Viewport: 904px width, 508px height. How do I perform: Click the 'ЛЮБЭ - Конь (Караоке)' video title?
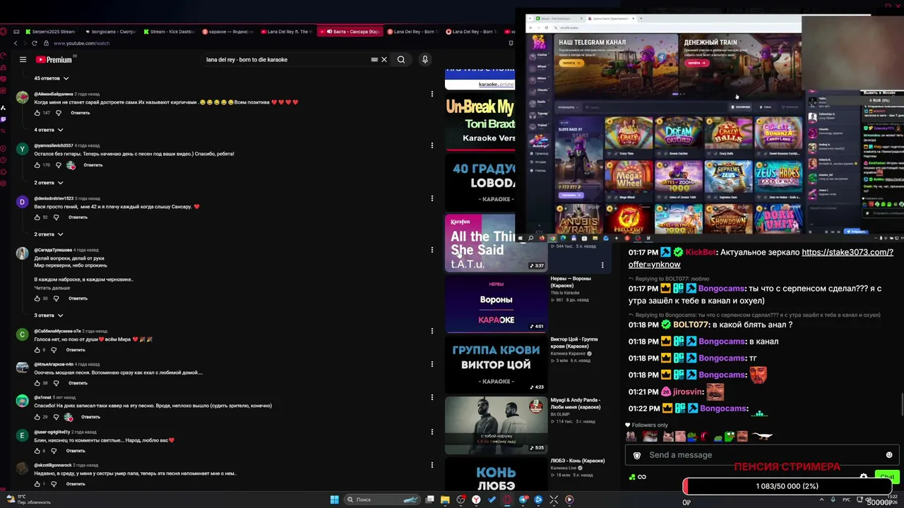[x=578, y=461]
